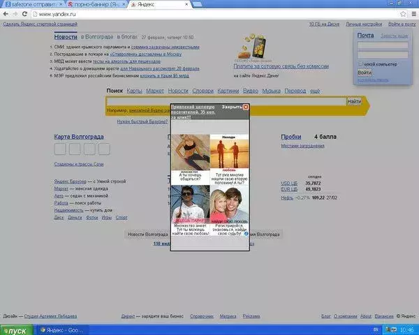Open the Видео search tab
Image resolution: width=419 pixels, height=335 pixels.
[251, 91]
